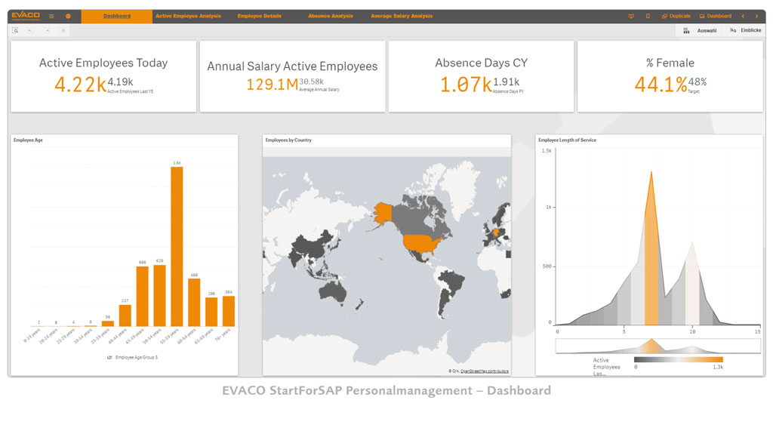Go to the next sheet arrow

[x=756, y=17]
